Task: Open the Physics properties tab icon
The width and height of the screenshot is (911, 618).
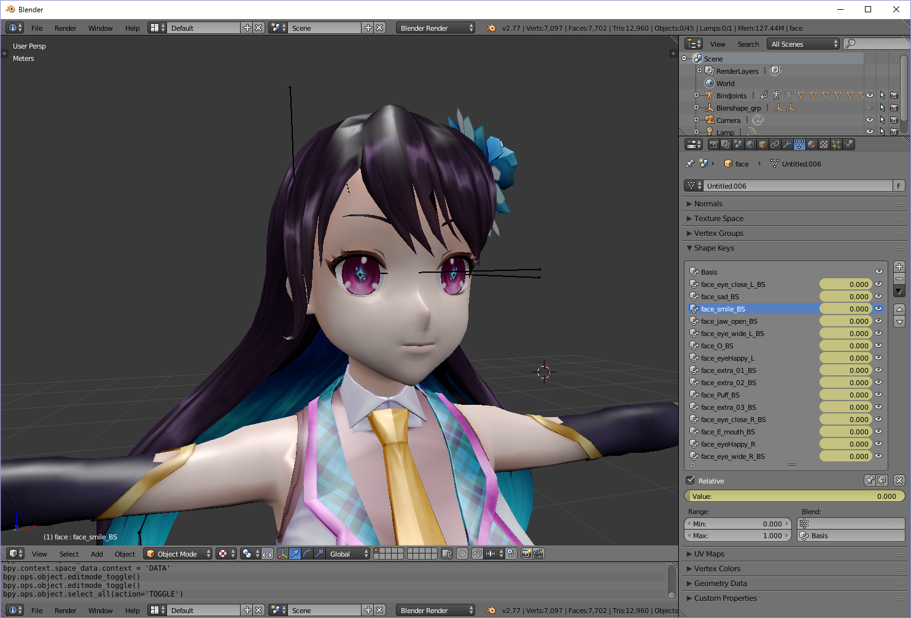Action: click(x=848, y=144)
